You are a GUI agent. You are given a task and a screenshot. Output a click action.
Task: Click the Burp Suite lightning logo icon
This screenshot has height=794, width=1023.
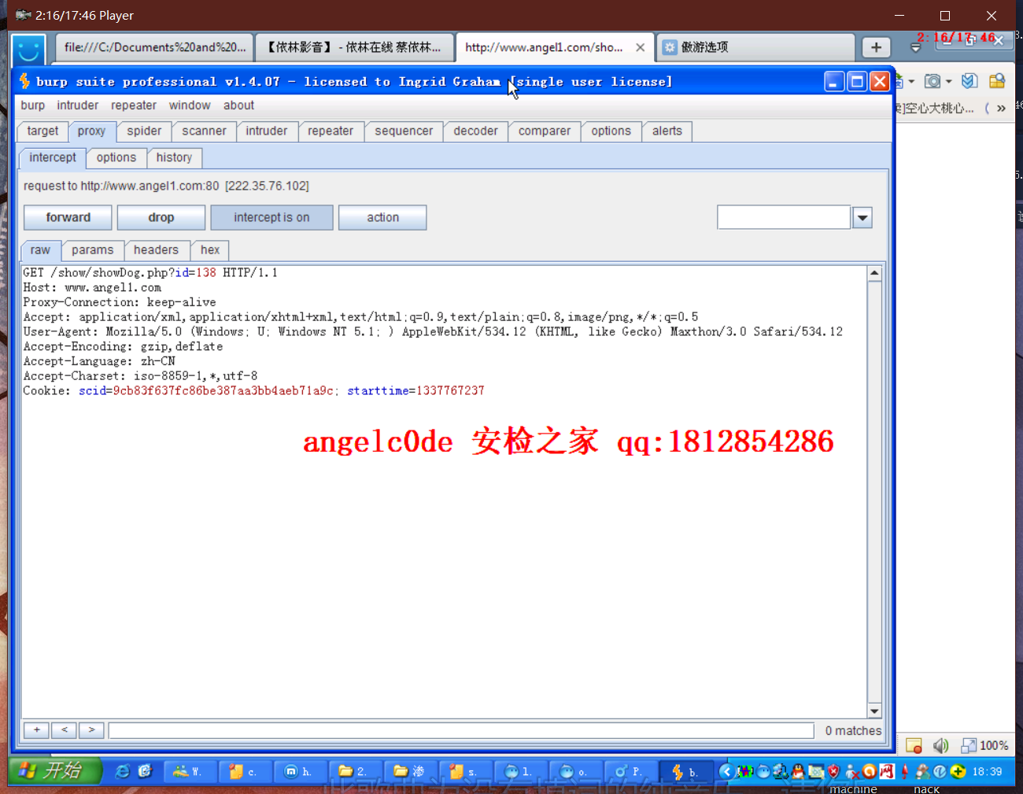point(24,81)
